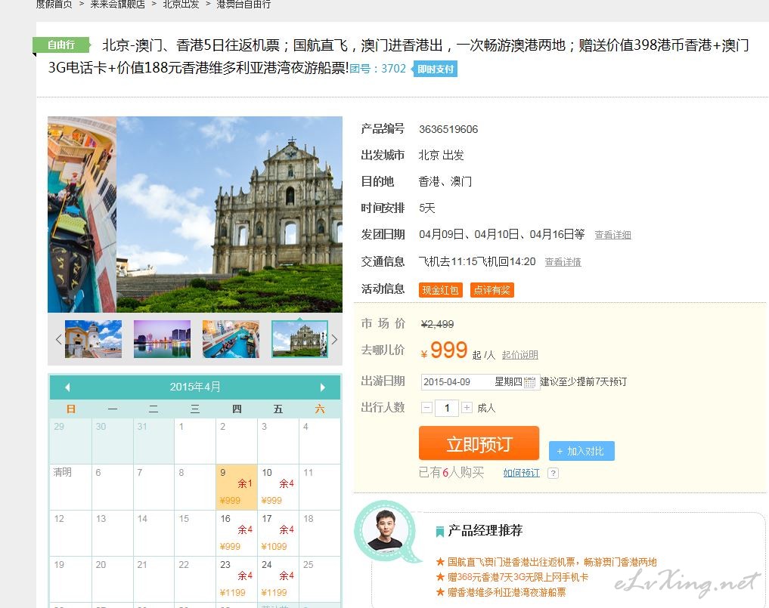The width and height of the screenshot is (769, 608).
Task: Click the calendar icon in date field
Action: [529, 382]
